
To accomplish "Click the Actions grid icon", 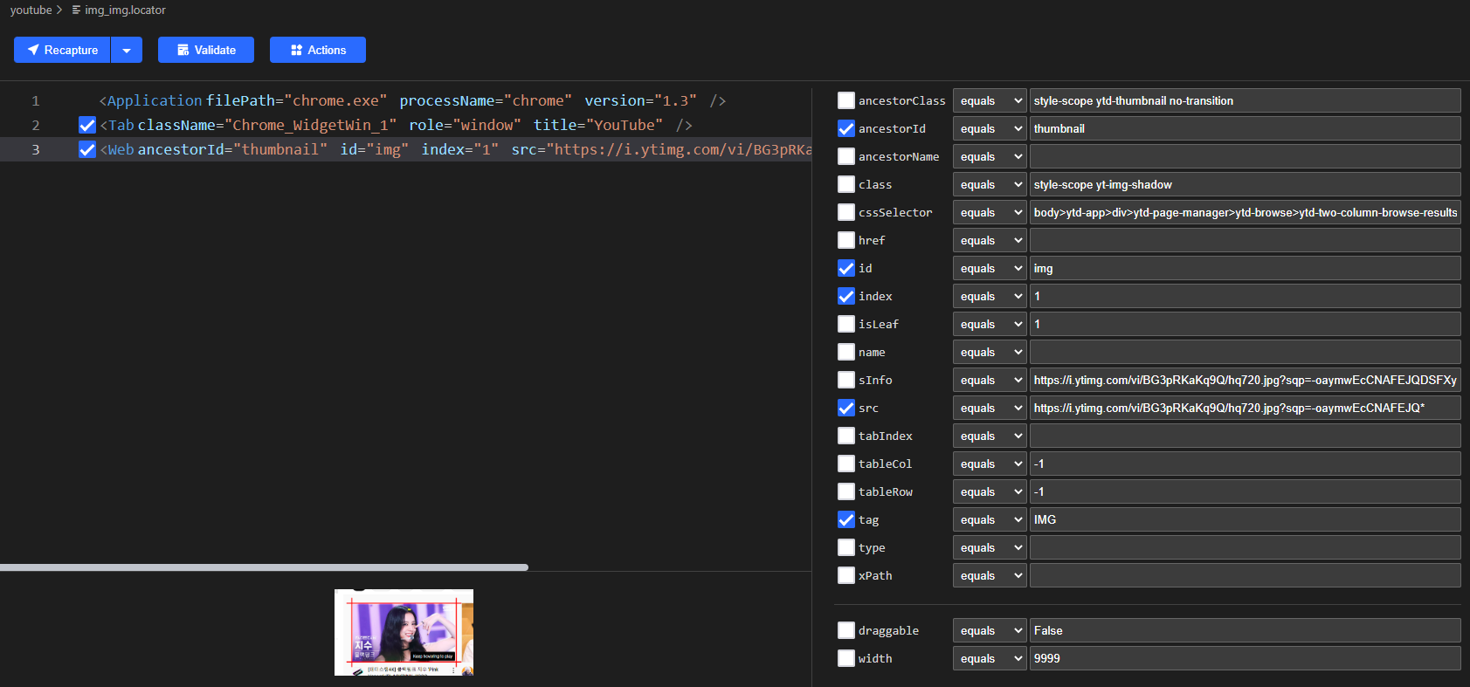I will 296,50.
